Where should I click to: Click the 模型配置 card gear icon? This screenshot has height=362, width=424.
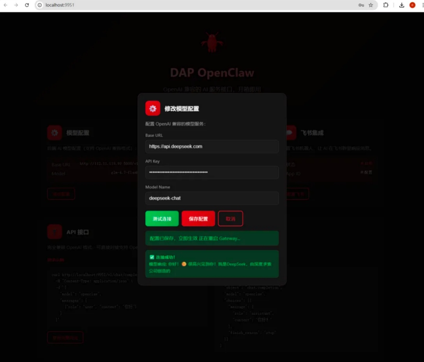pos(55,133)
